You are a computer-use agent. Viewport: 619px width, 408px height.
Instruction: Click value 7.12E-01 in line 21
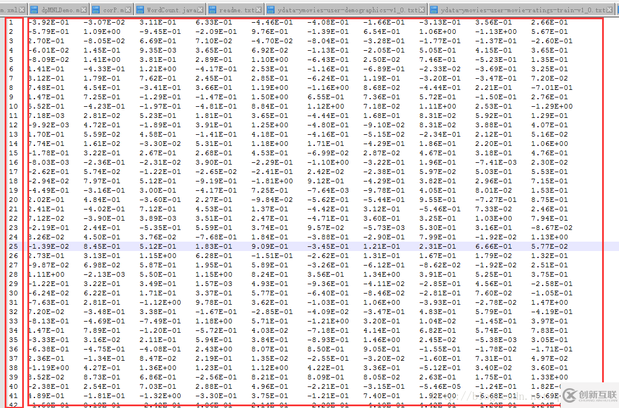(158, 209)
